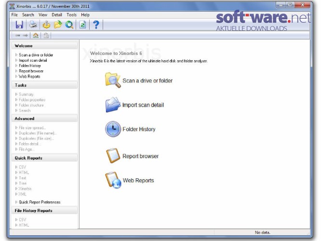Viewport: 321px width, 241px height.
Task: Click the large Folder History clock icon
Action: pyautogui.click(x=113, y=129)
